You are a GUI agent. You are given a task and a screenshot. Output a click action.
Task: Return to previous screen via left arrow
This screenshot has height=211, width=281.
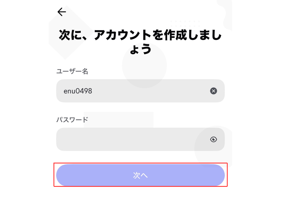pyautogui.click(x=62, y=12)
